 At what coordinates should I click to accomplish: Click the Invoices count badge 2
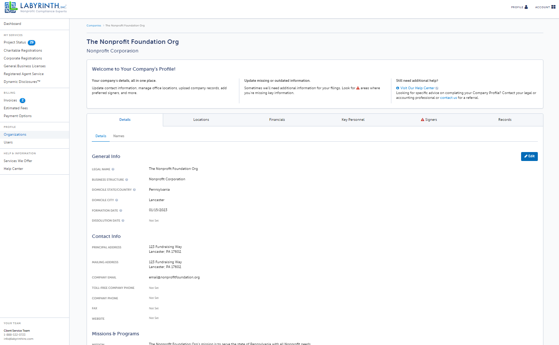(x=22, y=100)
